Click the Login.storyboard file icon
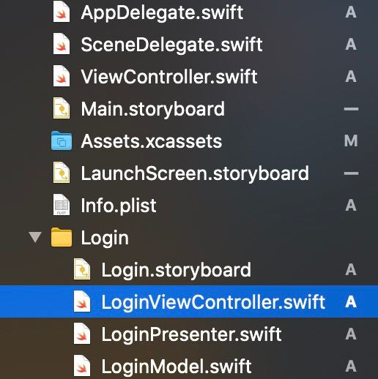Screen dimensions: 378x379 coord(82,270)
